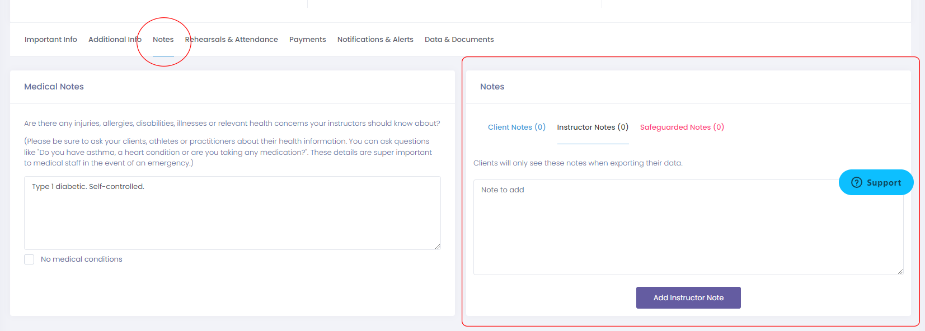Screen dimensions: 925x331
Task: Focus the 'Note to add' text box
Action: click(x=655, y=229)
